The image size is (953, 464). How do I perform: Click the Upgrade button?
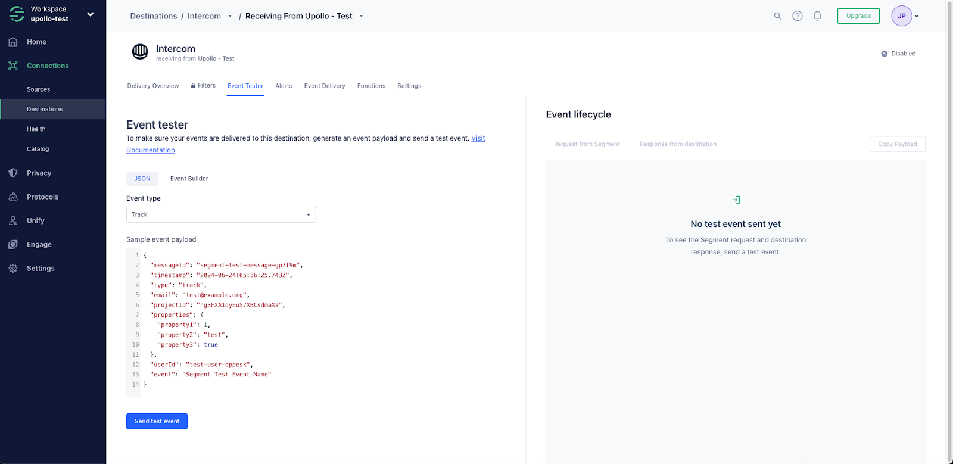858,16
